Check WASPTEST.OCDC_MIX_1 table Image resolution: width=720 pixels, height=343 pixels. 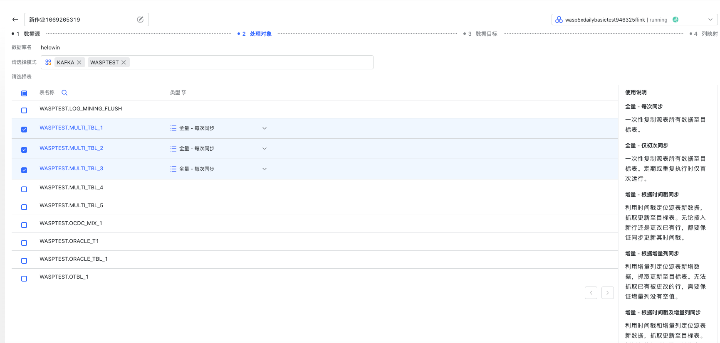[24, 225]
